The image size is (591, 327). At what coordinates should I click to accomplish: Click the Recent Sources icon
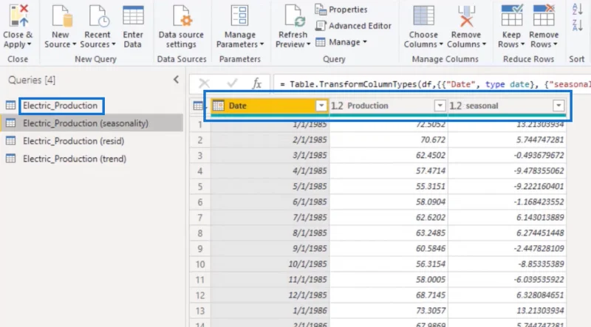[x=98, y=16]
